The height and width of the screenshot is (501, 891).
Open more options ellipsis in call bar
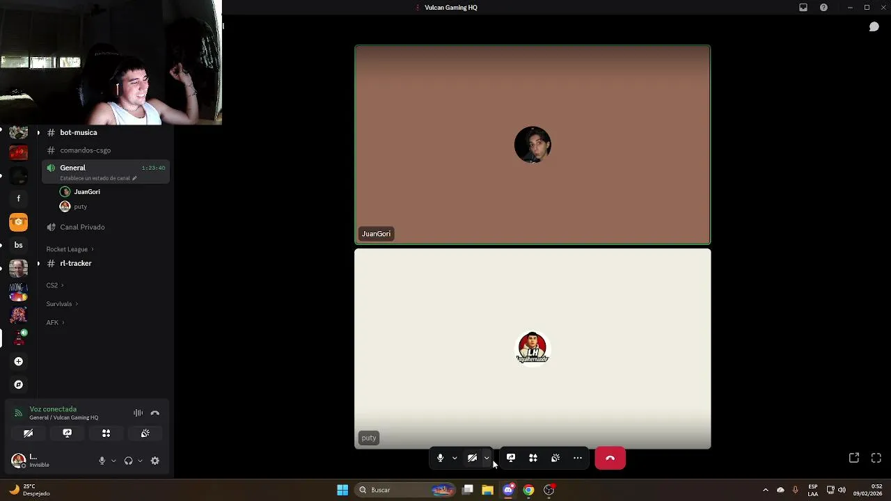click(x=578, y=458)
